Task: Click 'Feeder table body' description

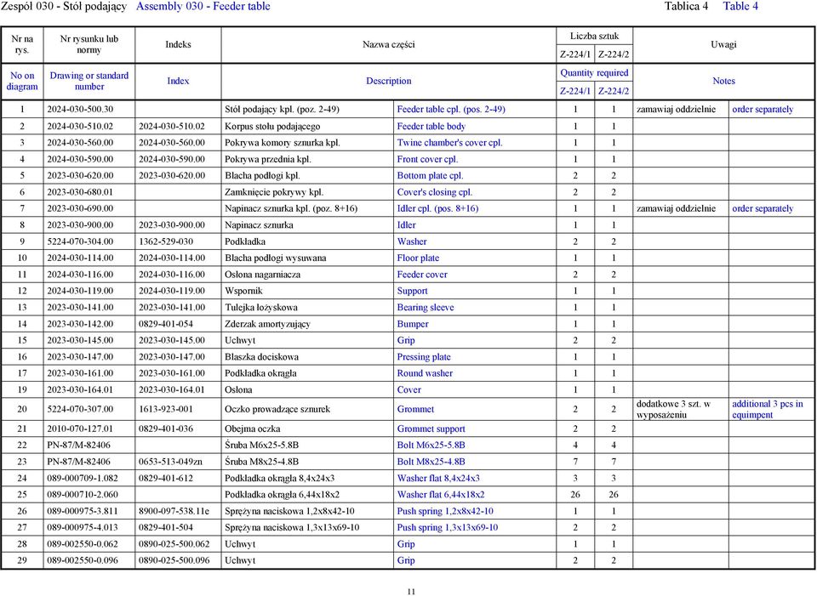Action: pos(431,127)
